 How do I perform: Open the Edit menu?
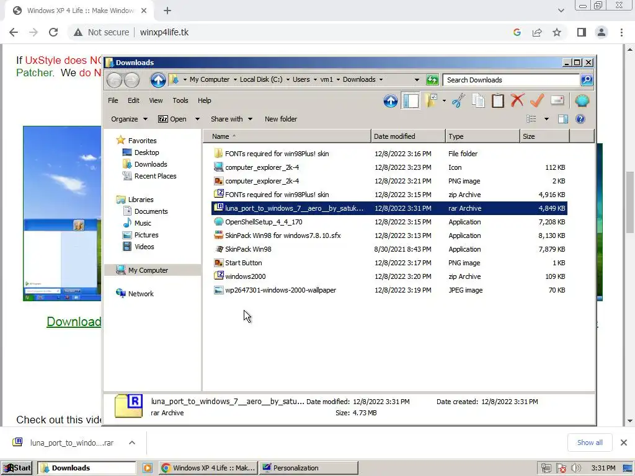click(133, 100)
